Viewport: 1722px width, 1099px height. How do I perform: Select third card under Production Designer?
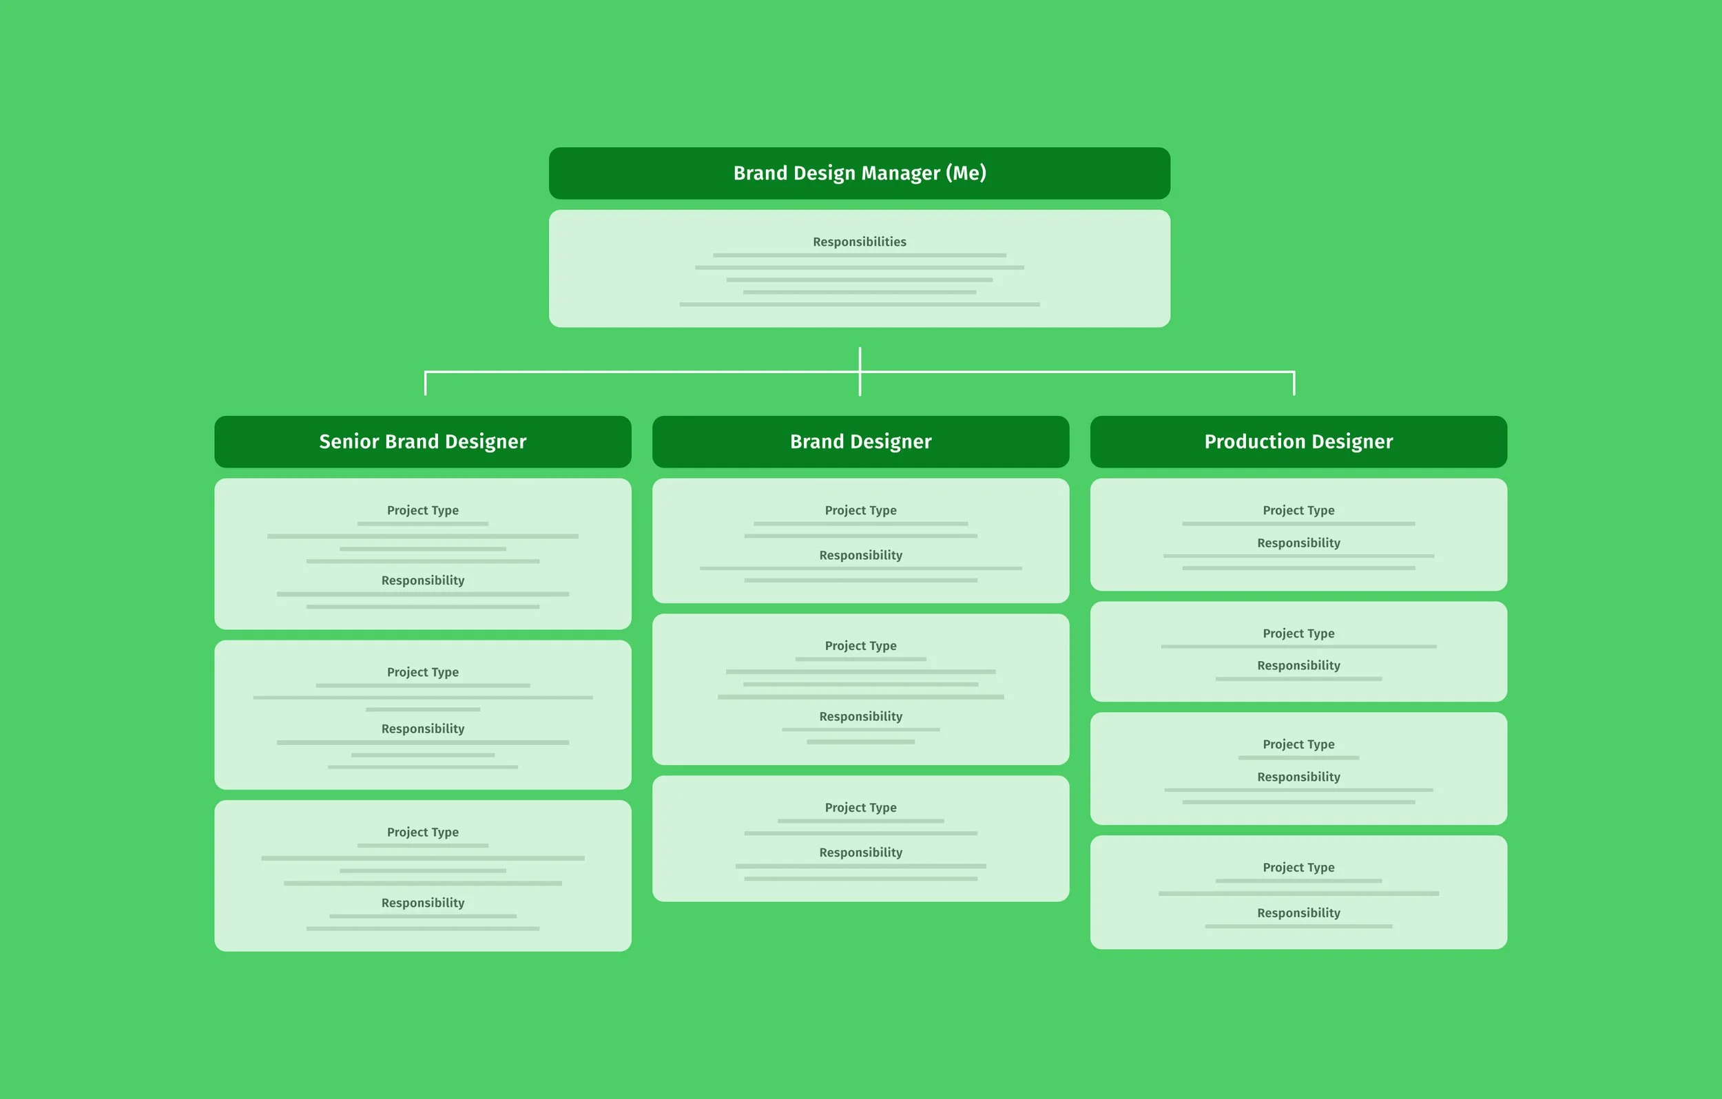pos(1298,768)
